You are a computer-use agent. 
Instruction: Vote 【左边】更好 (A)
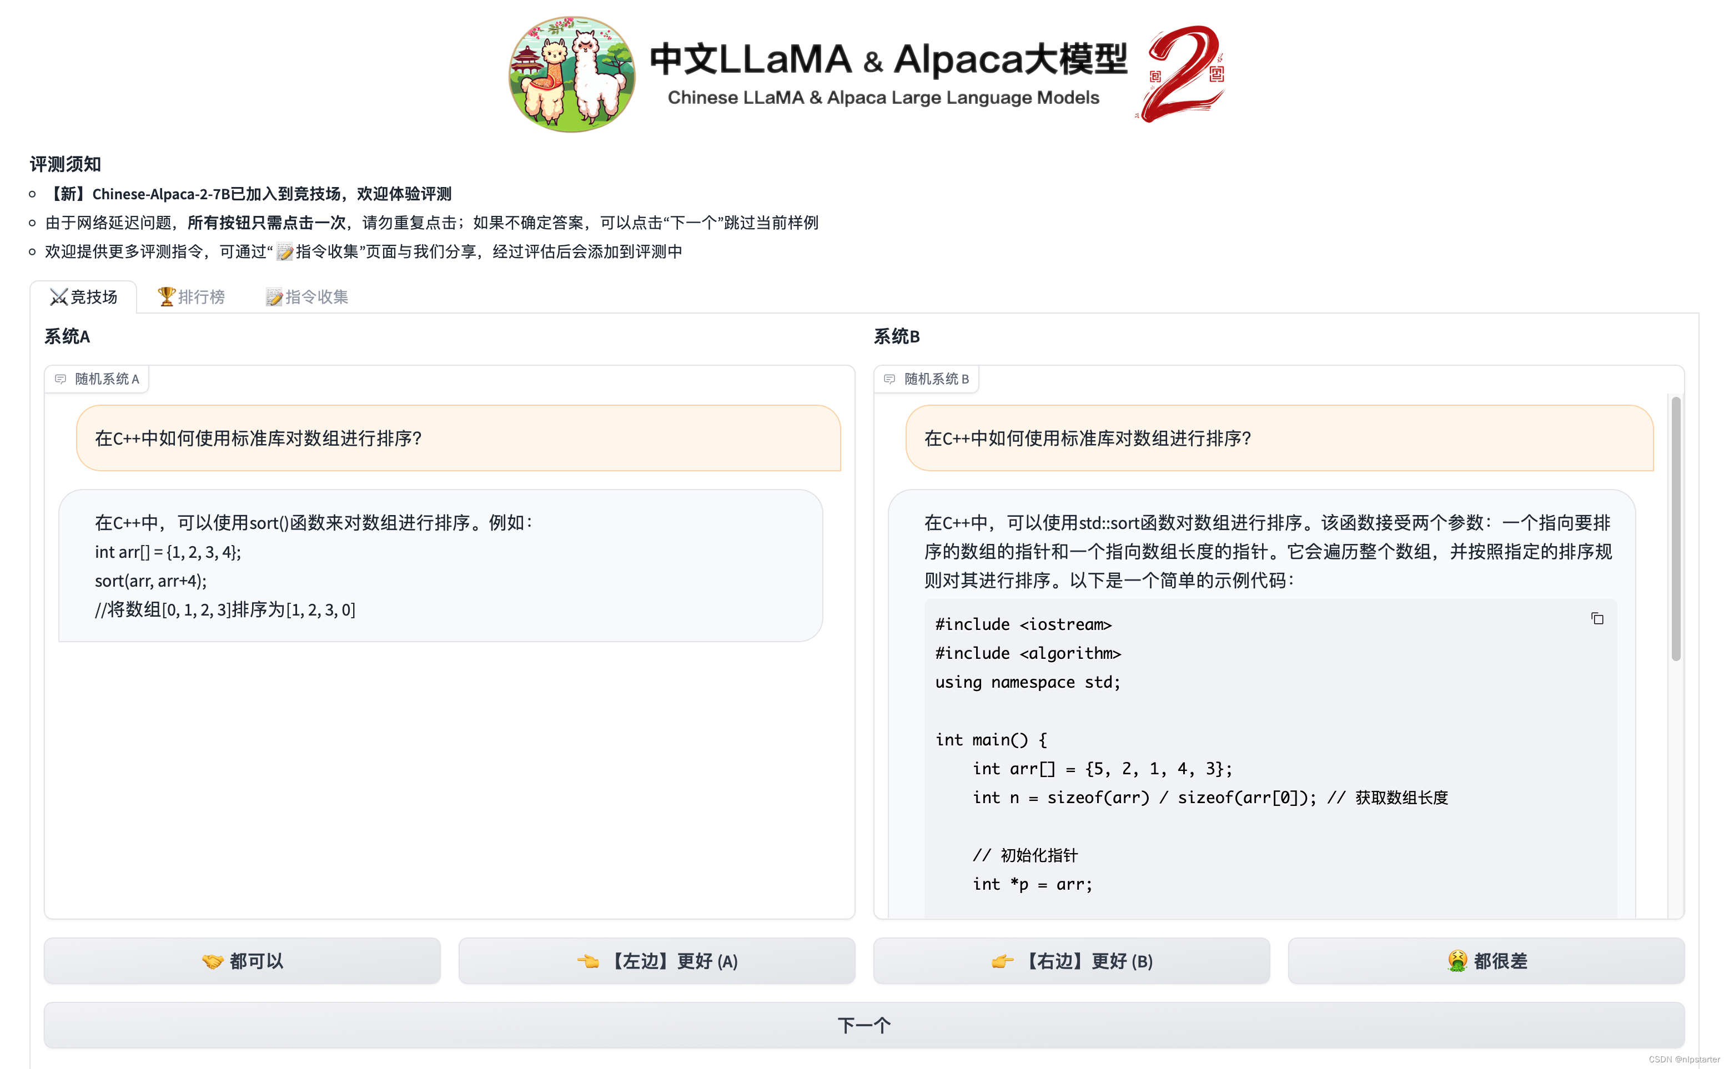656,961
